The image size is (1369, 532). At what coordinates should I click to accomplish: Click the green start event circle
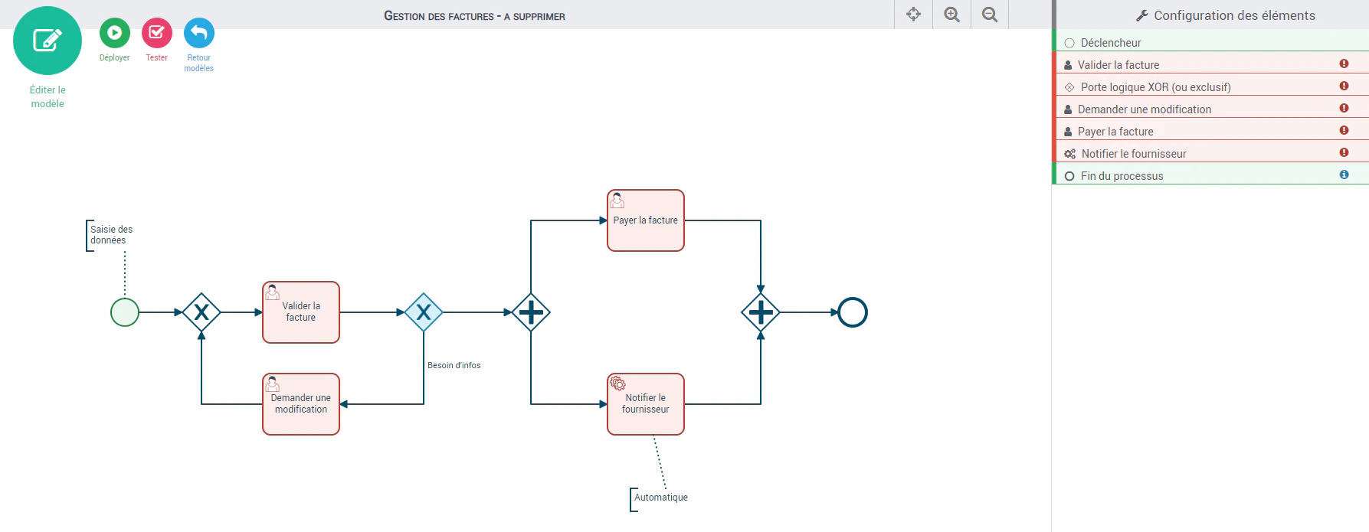(x=125, y=312)
